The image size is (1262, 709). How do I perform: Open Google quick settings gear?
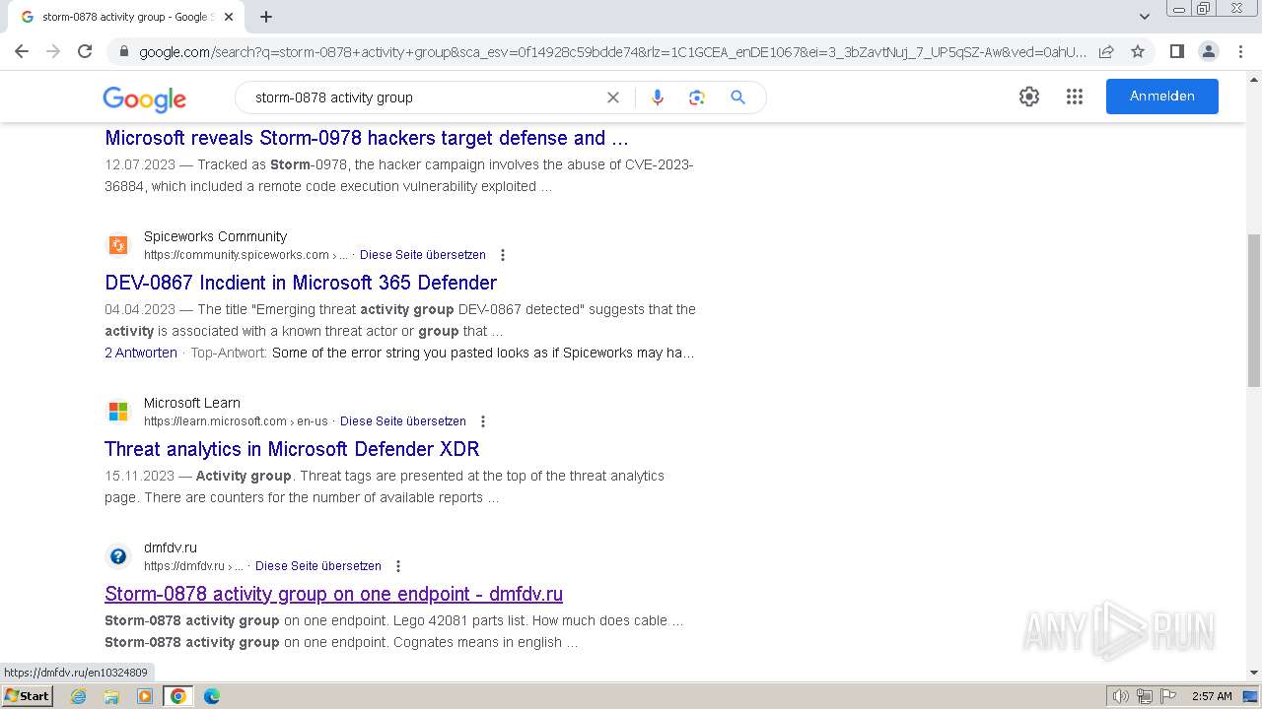coord(1029,97)
